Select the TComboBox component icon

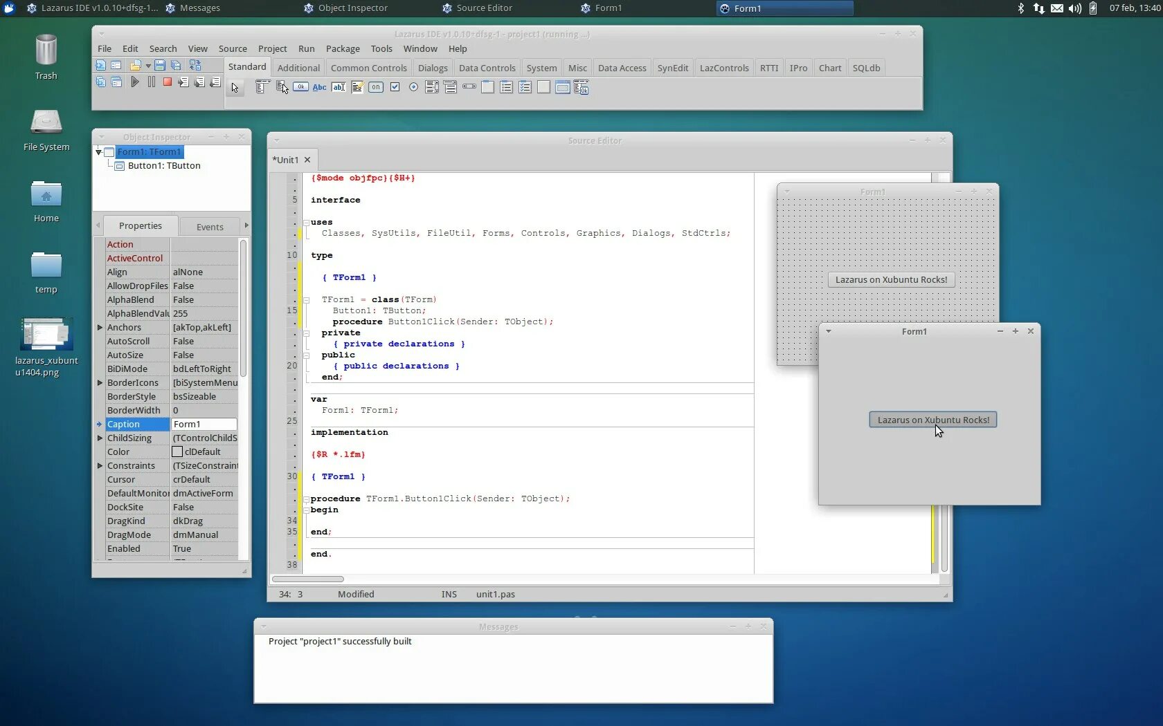[x=451, y=87]
